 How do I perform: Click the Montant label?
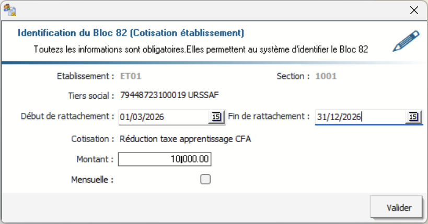point(95,159)
